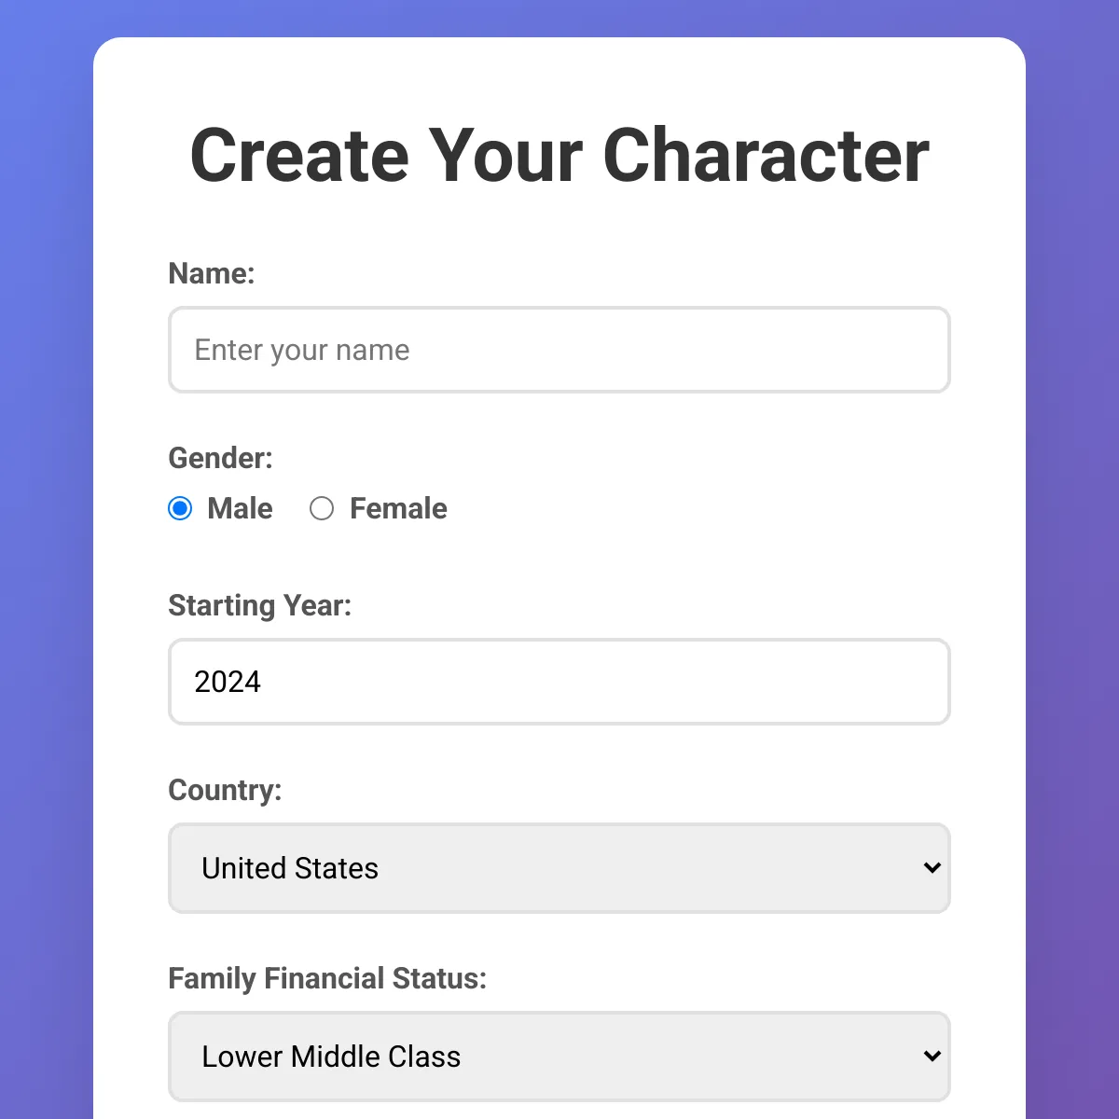The width and height of the screenshot is (1119, 1119).
Task: Expand the Family Financial Status dropdown
Action: (559, 1057)
